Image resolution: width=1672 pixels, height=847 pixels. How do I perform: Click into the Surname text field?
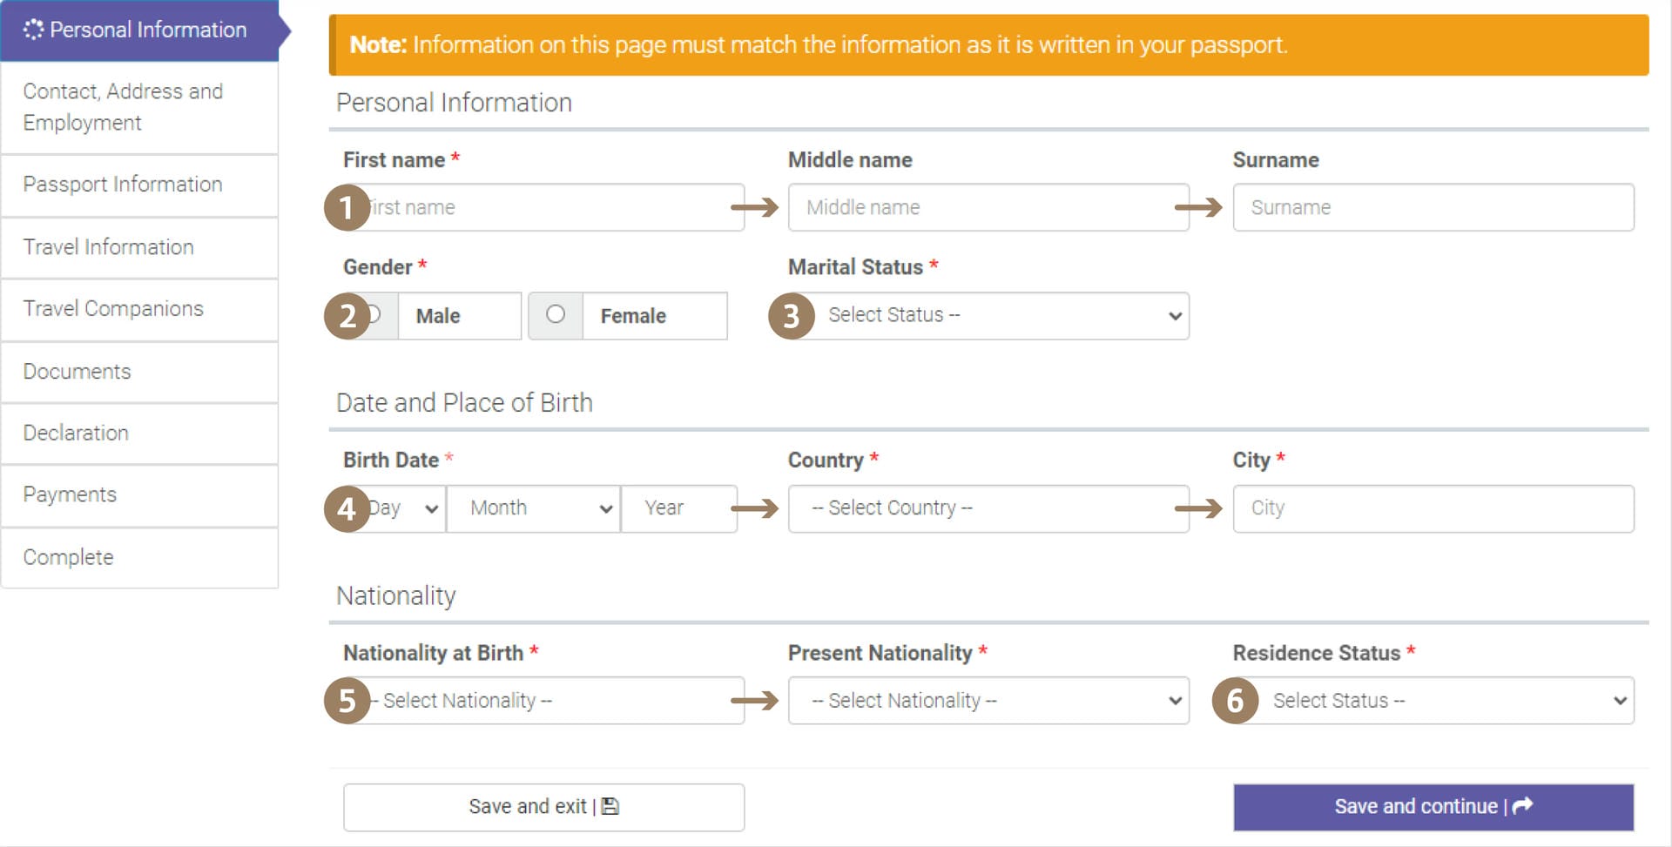click(1433, 208)
